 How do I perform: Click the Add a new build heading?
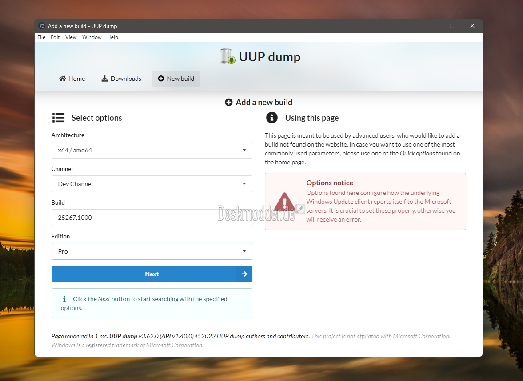(264, 102)
